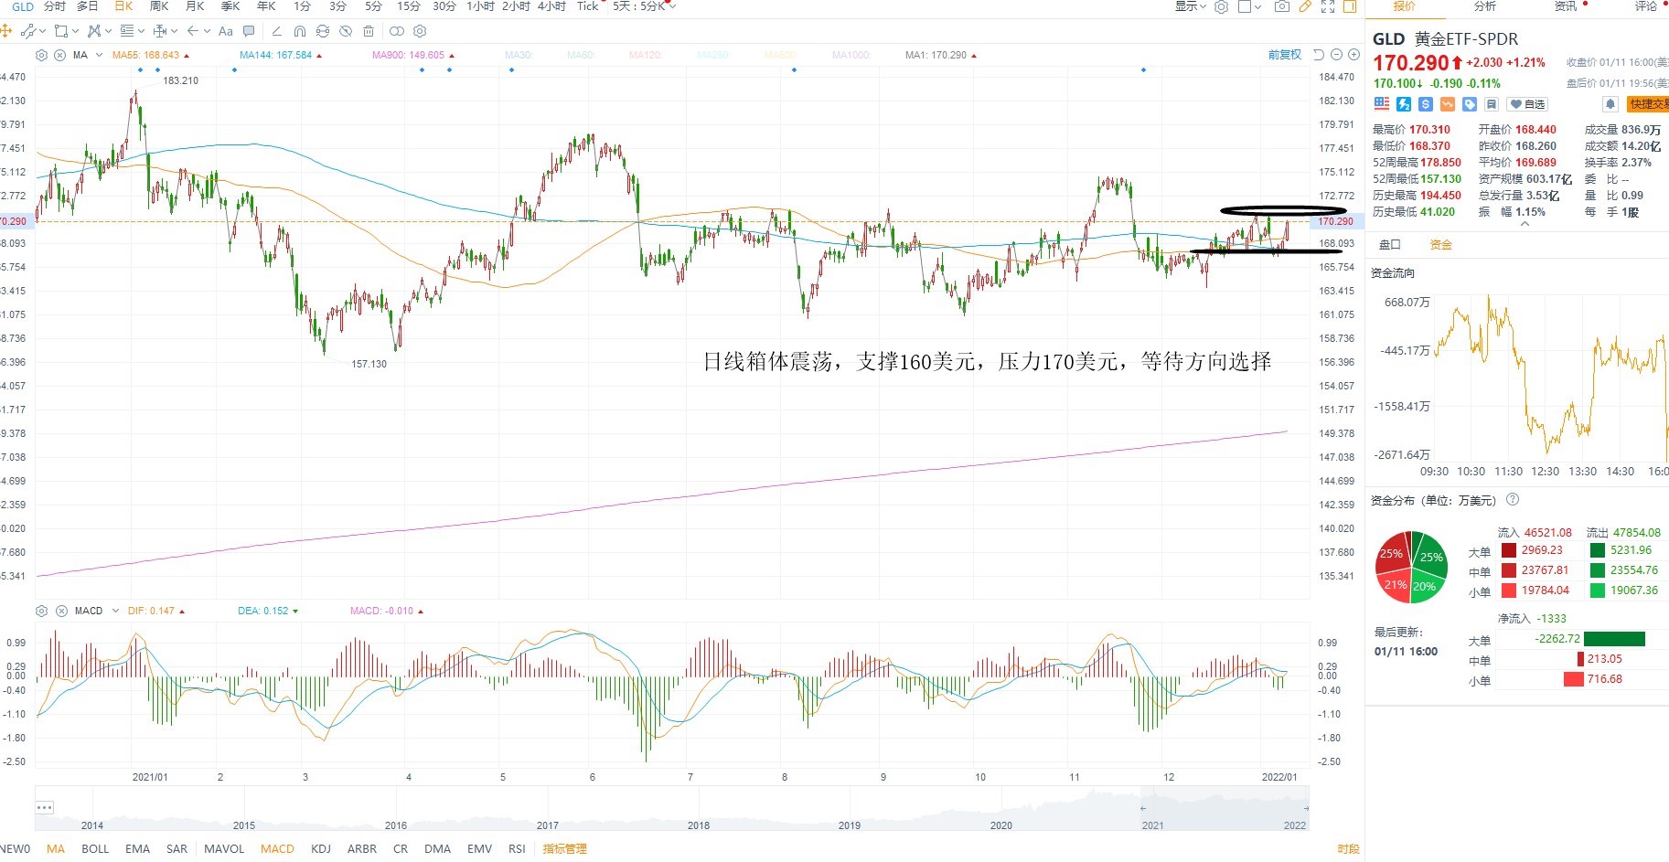The image size is (1669, 862).
Task: Switch indicator to BOLL tab
Action: (x=95, y=848)
